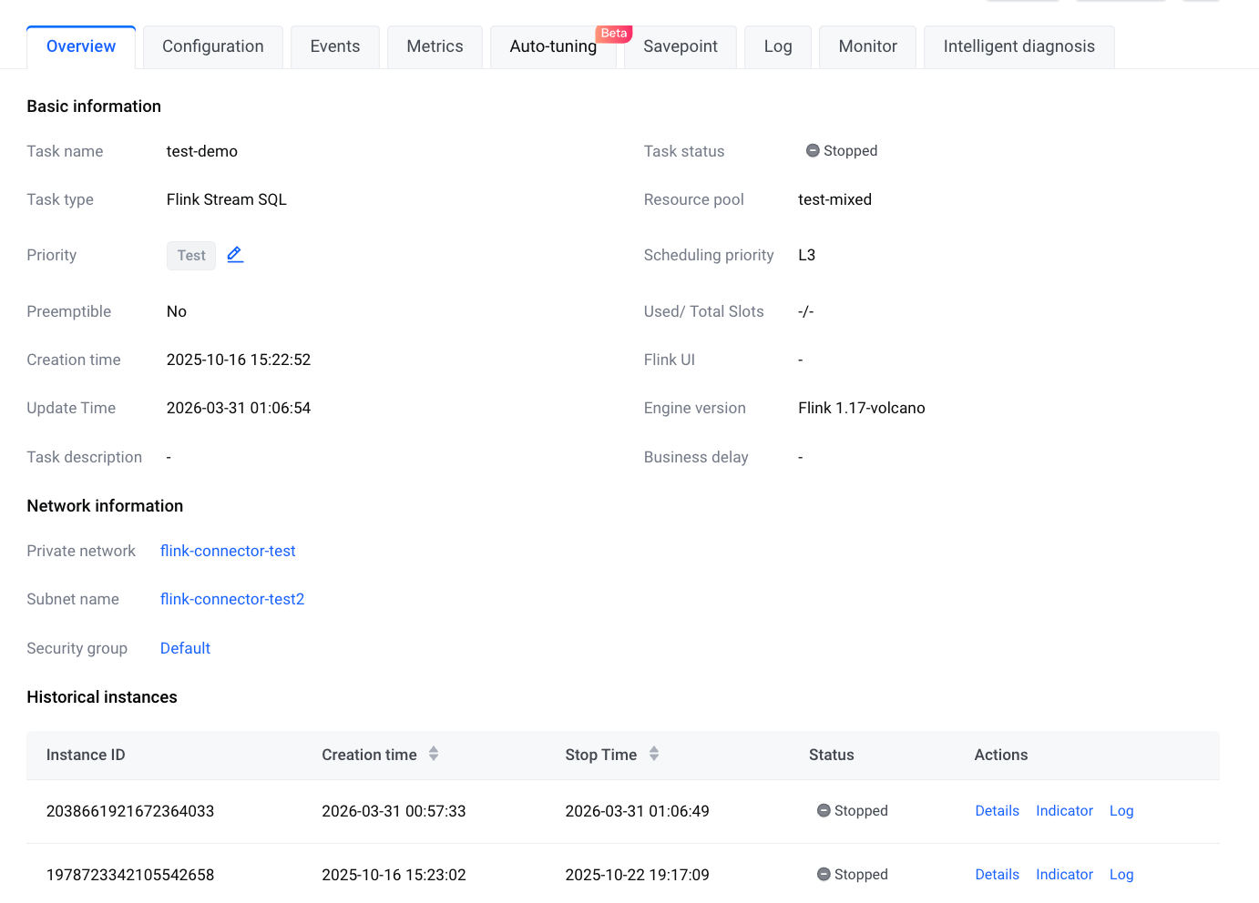Image resolution: width=1259 pixels, height=903 pixels.
Task: Select the Auto-tuning Beta tab
Action: click(x=553, y=46)
